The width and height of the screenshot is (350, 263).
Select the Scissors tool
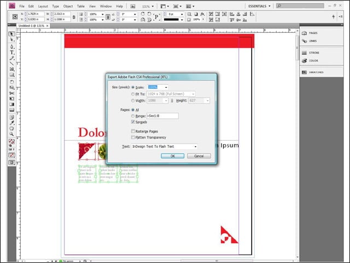(11, 93)
